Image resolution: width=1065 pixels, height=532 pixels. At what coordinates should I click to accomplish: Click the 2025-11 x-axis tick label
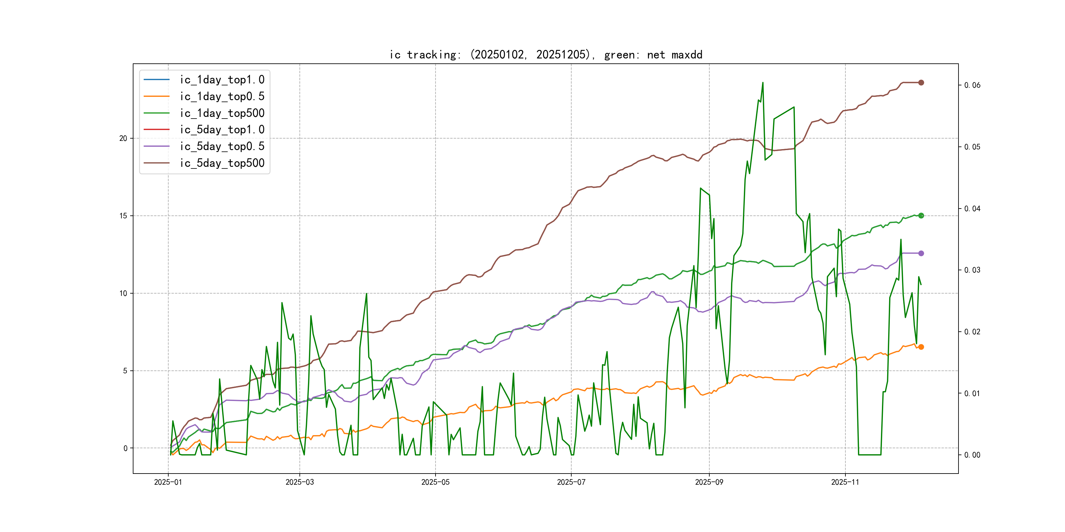(845, 482)
